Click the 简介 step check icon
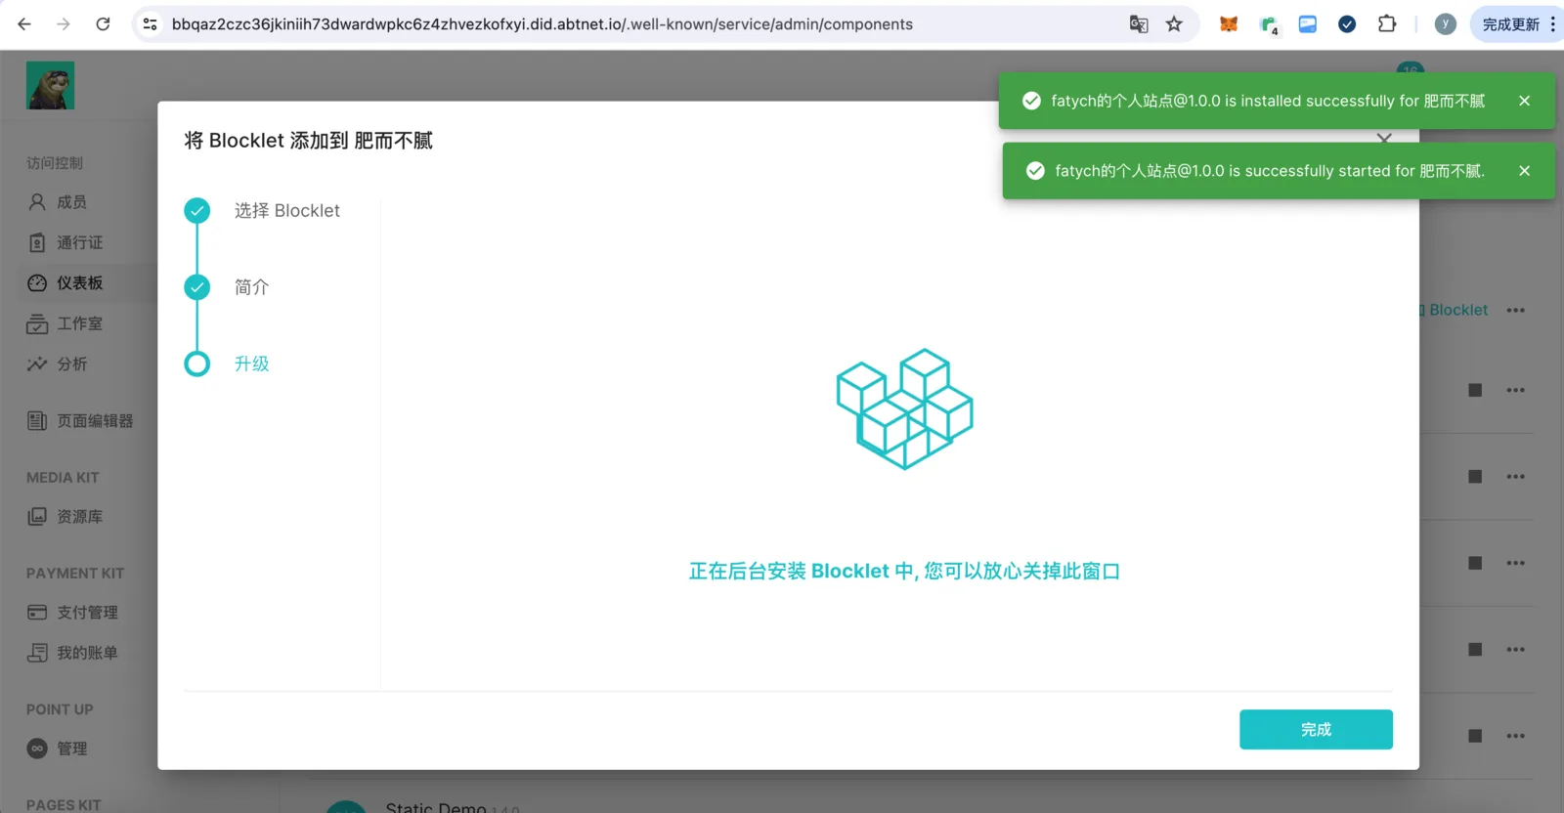The image size is (1564, 813). point(197,287)
